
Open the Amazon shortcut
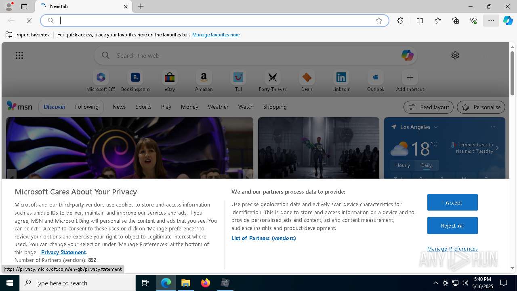(204, 81)
